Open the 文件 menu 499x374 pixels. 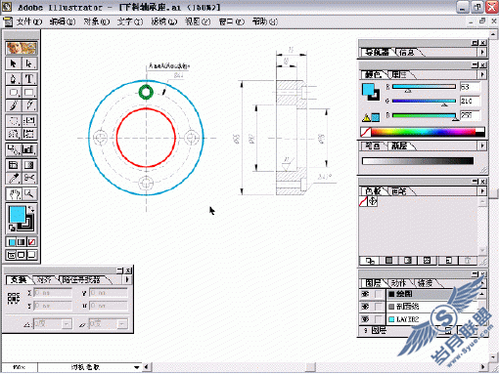29,21
